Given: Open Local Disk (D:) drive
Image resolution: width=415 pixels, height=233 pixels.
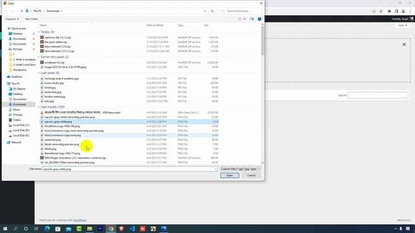Looking at the screenshot, I should point(21,130).
